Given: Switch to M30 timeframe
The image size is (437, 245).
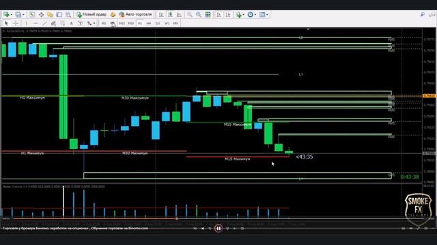Looking at the screenshot, I should click(130, 23).
